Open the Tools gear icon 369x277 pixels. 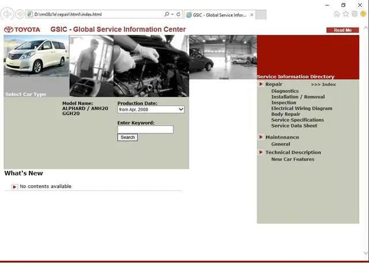[355, 14]
